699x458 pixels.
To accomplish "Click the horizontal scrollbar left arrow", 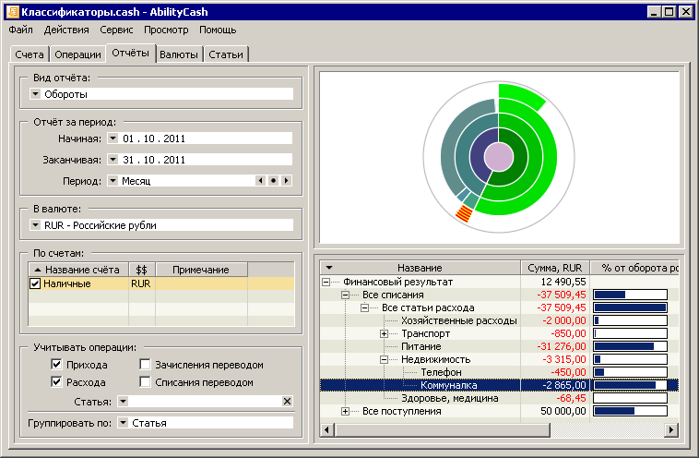I will click(326, 430).
